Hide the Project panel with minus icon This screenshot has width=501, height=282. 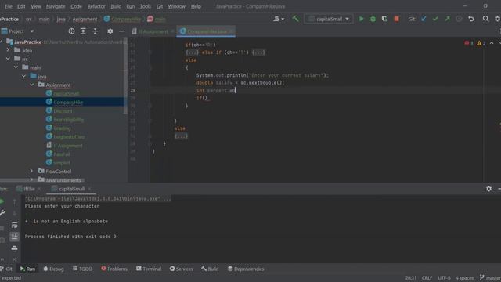click(122, 31)
